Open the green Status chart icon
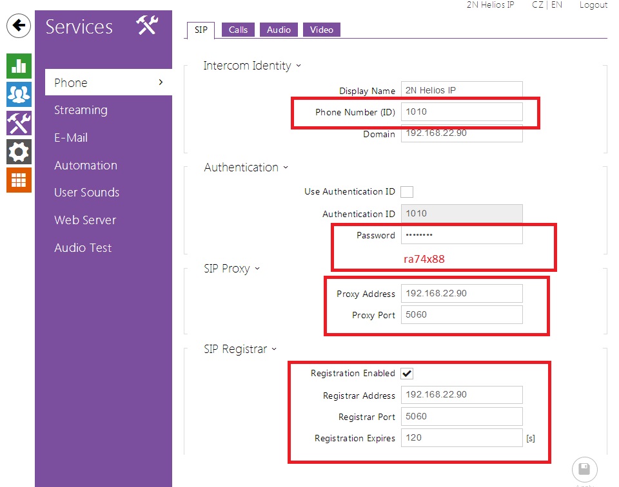 point(19,66)
